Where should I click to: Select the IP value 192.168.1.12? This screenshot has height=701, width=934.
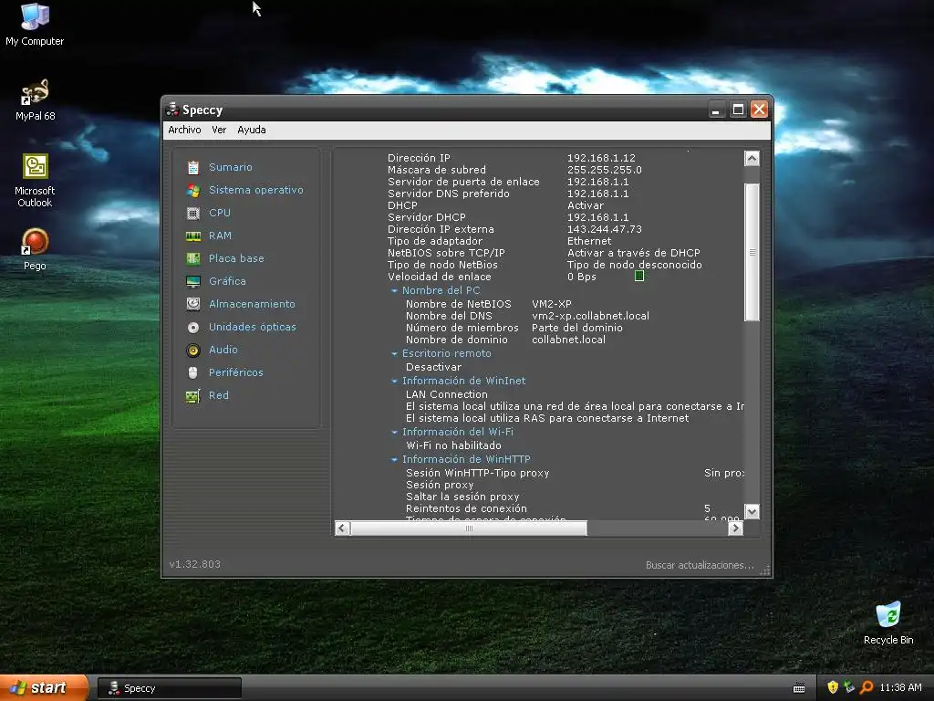(601, 158)
